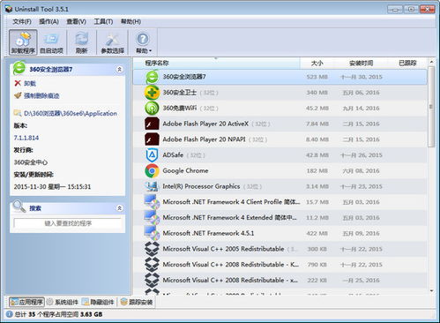Switch to the 系统组件 tab

[63, 302]
